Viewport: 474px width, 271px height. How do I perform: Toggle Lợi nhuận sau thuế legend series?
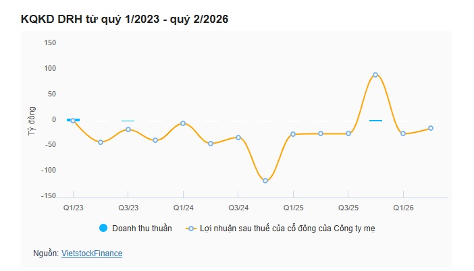(x=280, y=229)
